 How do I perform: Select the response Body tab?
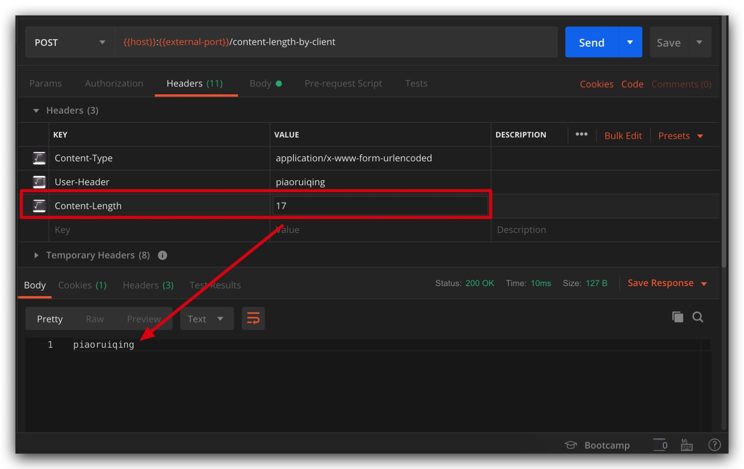[x=34, y=285]
